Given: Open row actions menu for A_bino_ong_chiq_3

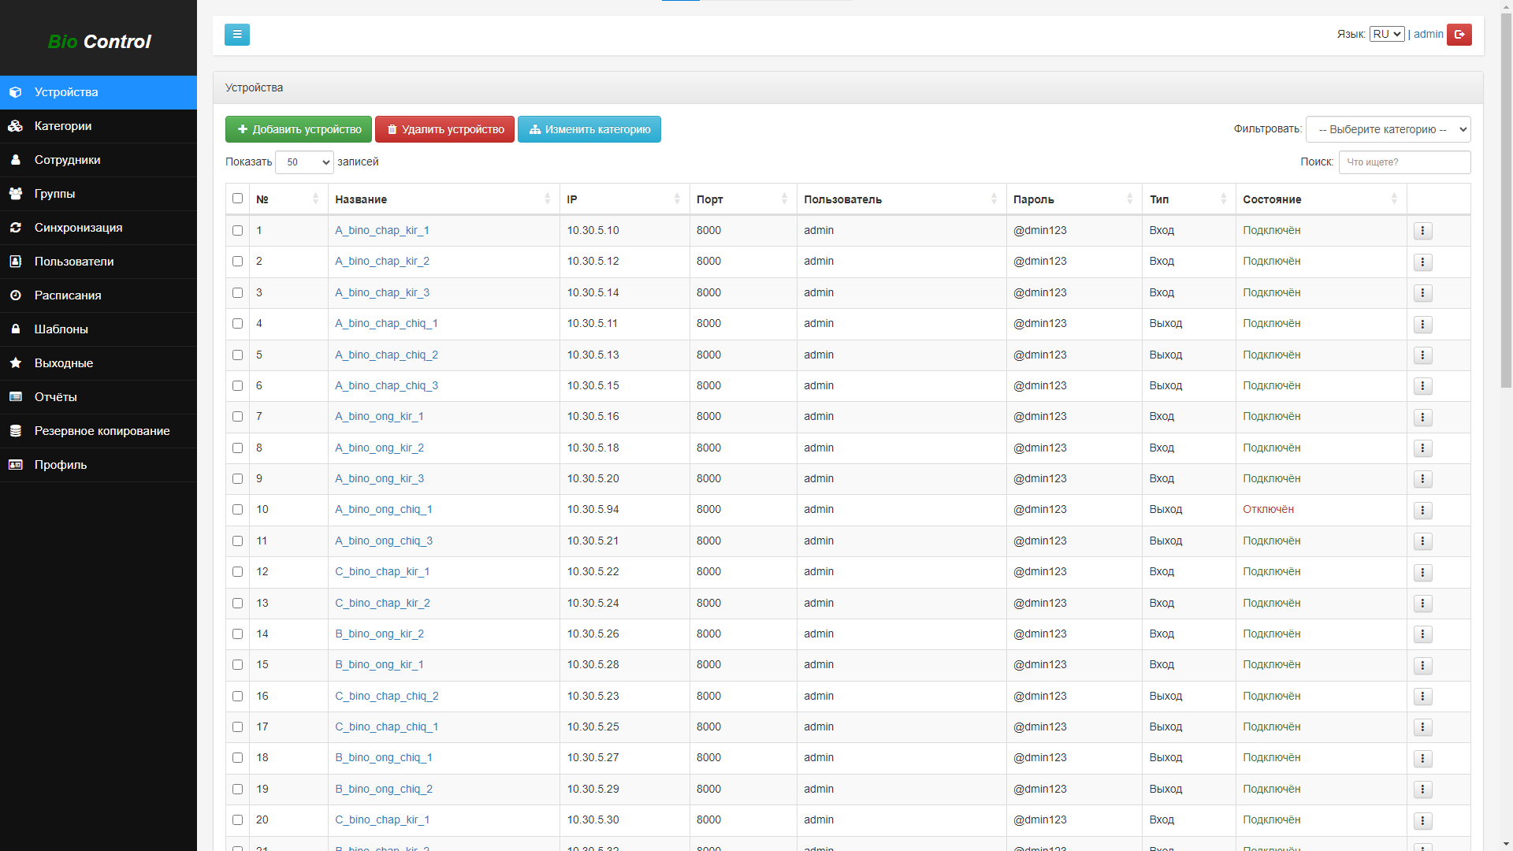Looking at the screenshot, I should pos(1423,541).
